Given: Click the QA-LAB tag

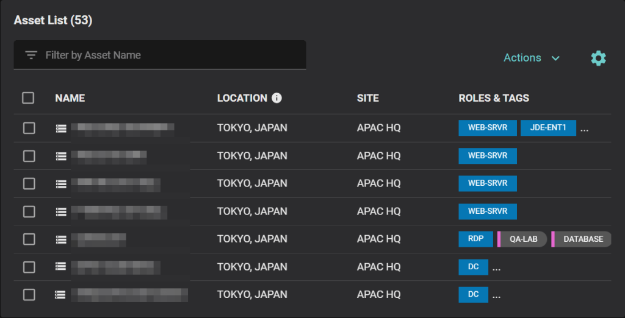Looking at the screenshot, I should pos(524,239).
